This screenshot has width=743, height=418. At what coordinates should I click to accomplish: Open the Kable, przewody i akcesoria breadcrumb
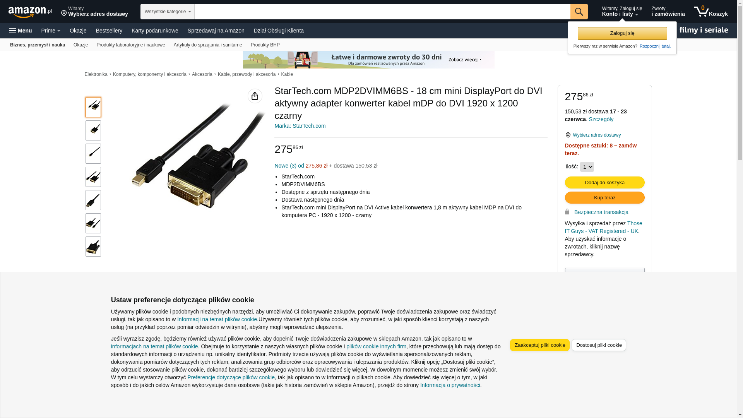[247, 74]
